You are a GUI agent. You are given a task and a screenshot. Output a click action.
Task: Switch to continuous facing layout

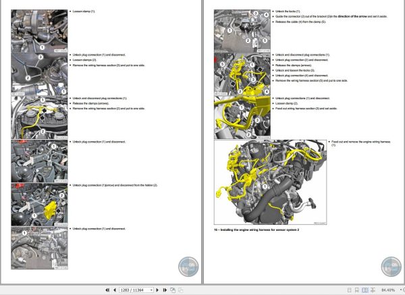point(373,290)
